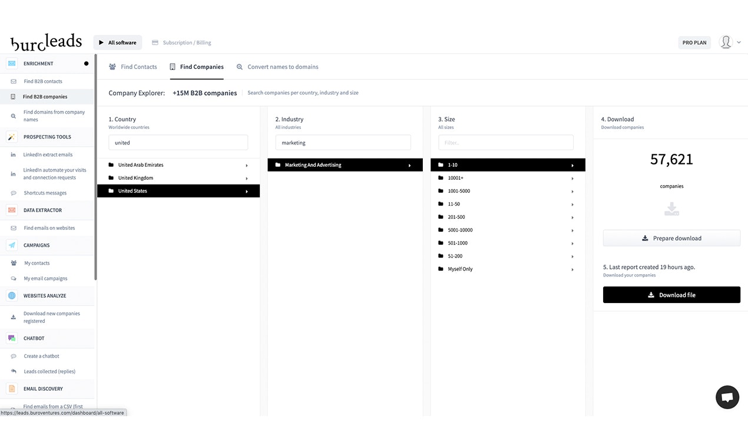Click the Websites Analyze globe icon

(12, 295)
